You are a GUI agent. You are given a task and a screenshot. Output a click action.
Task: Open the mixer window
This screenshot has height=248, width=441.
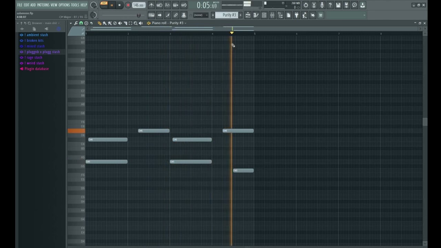(272, 15)
